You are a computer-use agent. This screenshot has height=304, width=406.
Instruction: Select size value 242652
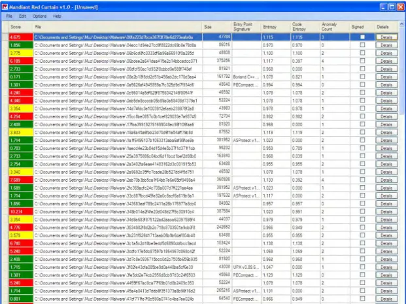pyautogui.click(x=223, y=227)
